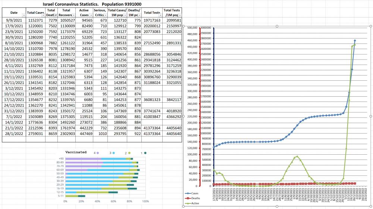Click the dark teal dose 1 legend marker
This screenshot has width=373, height=209.
click(145, 153)
